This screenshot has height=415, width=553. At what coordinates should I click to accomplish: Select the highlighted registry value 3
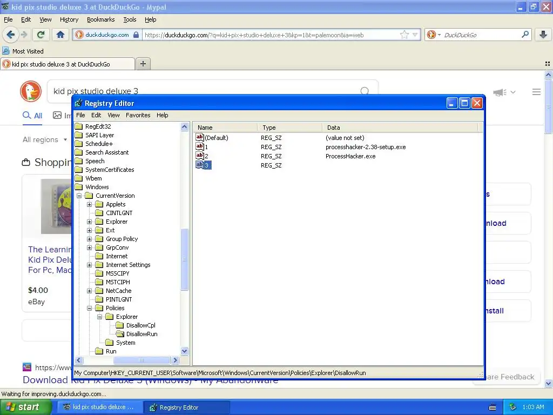(204, 165)
